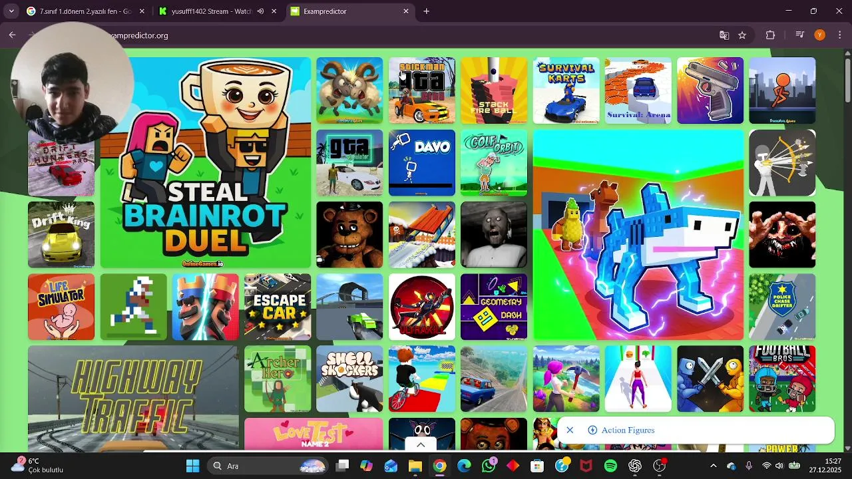Open McAfee from the taskbar
Image resolution: width=852 pixels, height=479 pixels.
point(586,466)
